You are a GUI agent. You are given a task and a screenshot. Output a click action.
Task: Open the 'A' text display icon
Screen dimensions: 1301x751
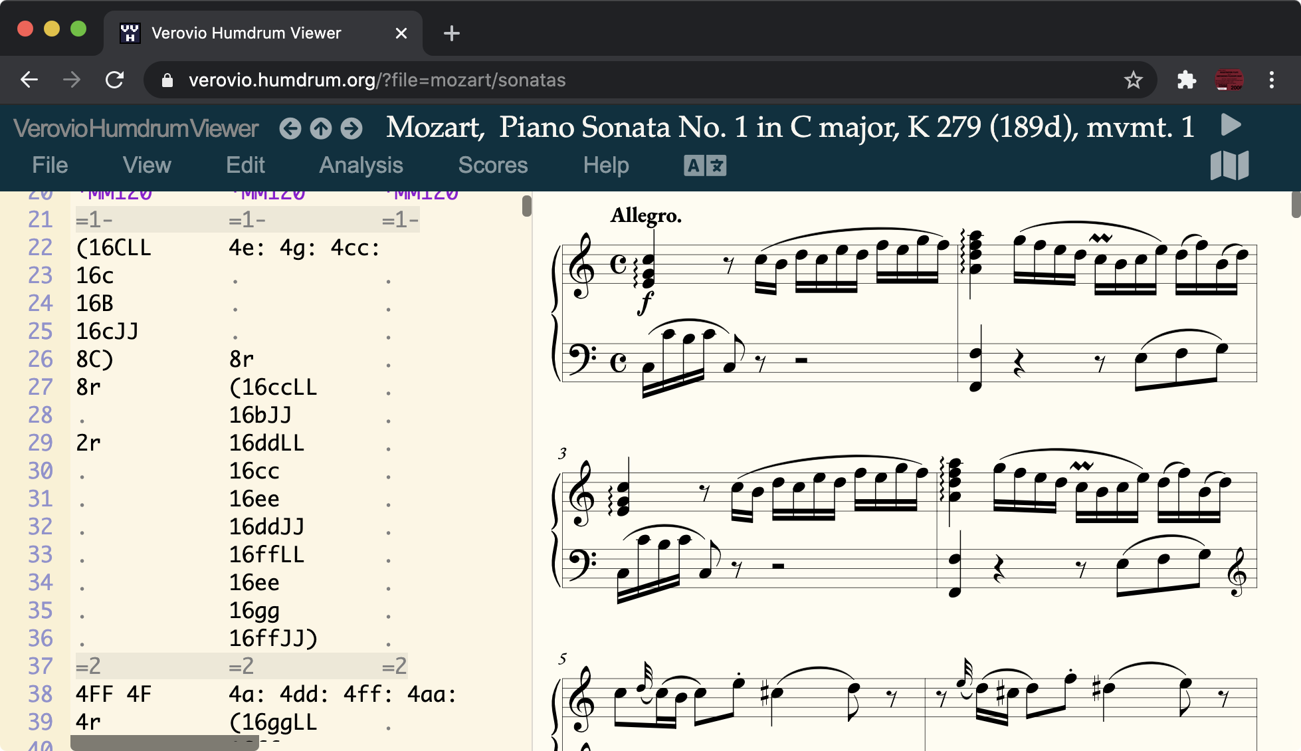click(694, 165)
